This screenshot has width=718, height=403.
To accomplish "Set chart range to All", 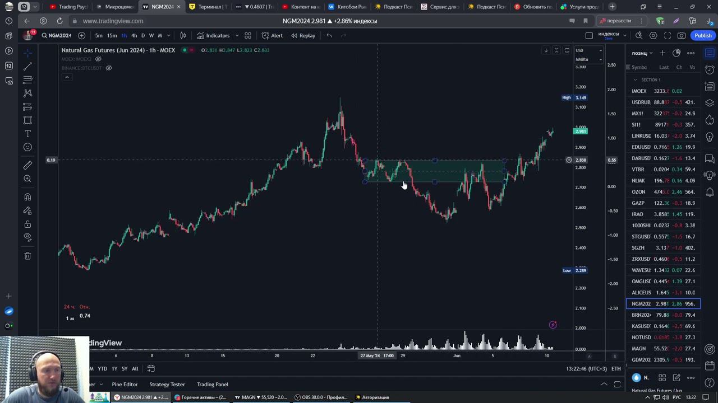I will 135,368.
